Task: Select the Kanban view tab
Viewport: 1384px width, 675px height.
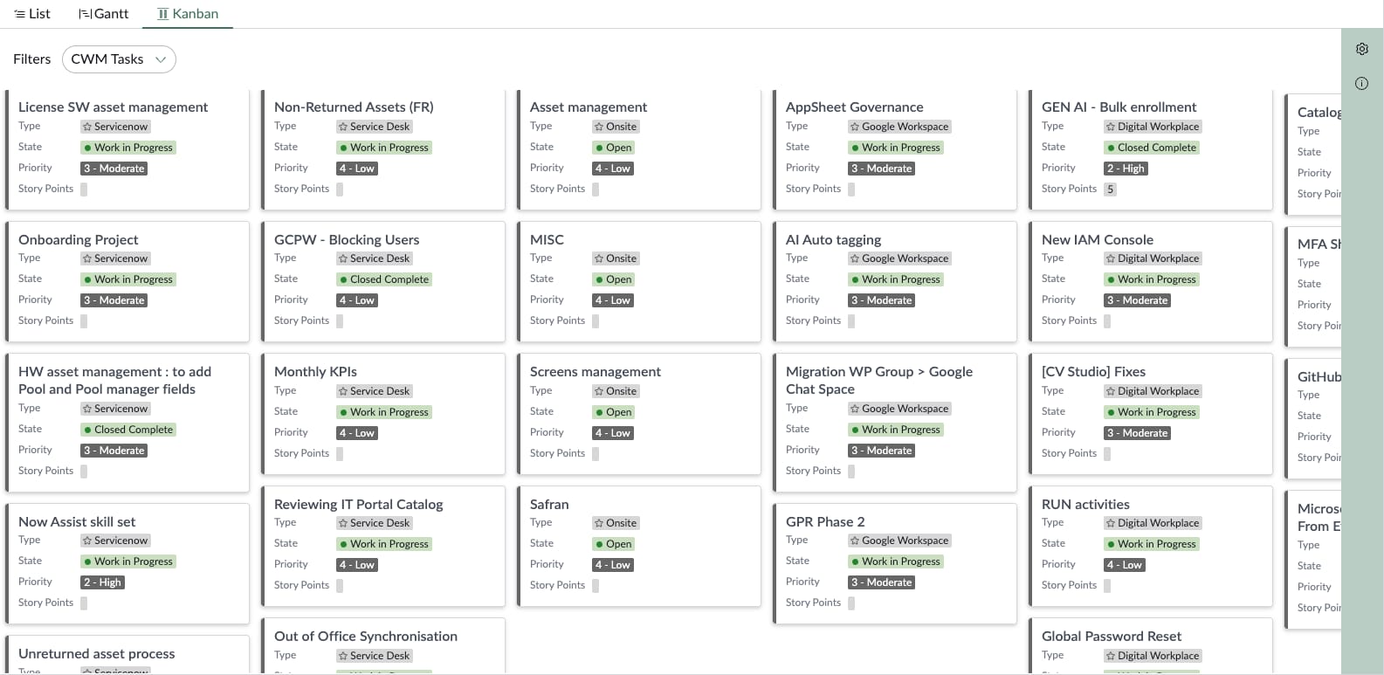Action: pyautogui.click(x=188, y=14)
